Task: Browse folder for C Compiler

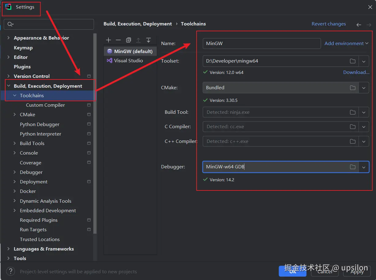Action: 353,127
